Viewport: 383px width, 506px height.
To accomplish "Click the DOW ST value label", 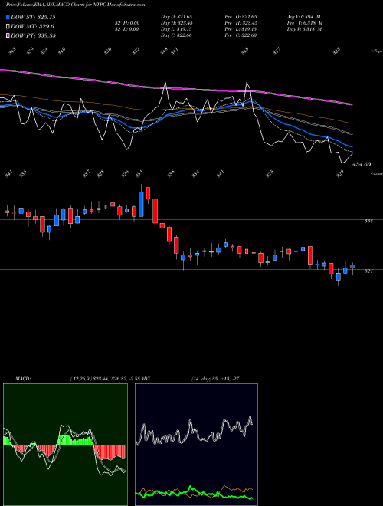I will (x=33, y=17).
